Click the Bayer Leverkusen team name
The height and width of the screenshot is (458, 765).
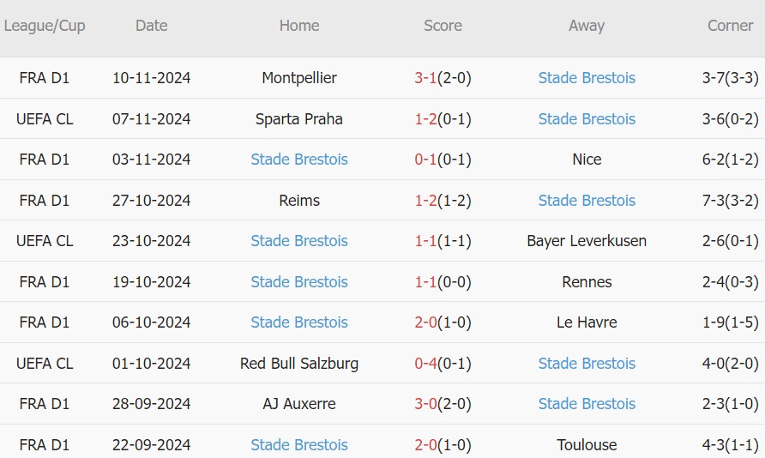(587, 241)
